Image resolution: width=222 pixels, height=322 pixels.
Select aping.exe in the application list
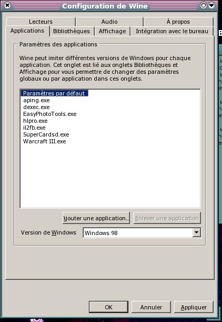pyautogui.click(x=36, y=101)
